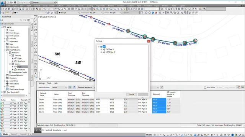Select the Pan hand tool icon
The width and height of the screenshot is (245, 137).
[x=55, y=9]
